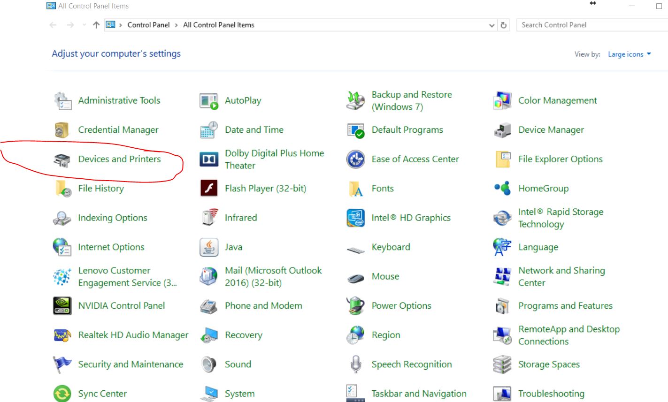Open the recent locations dropdown arrow

pyautogui.click(x=84, y=25)
